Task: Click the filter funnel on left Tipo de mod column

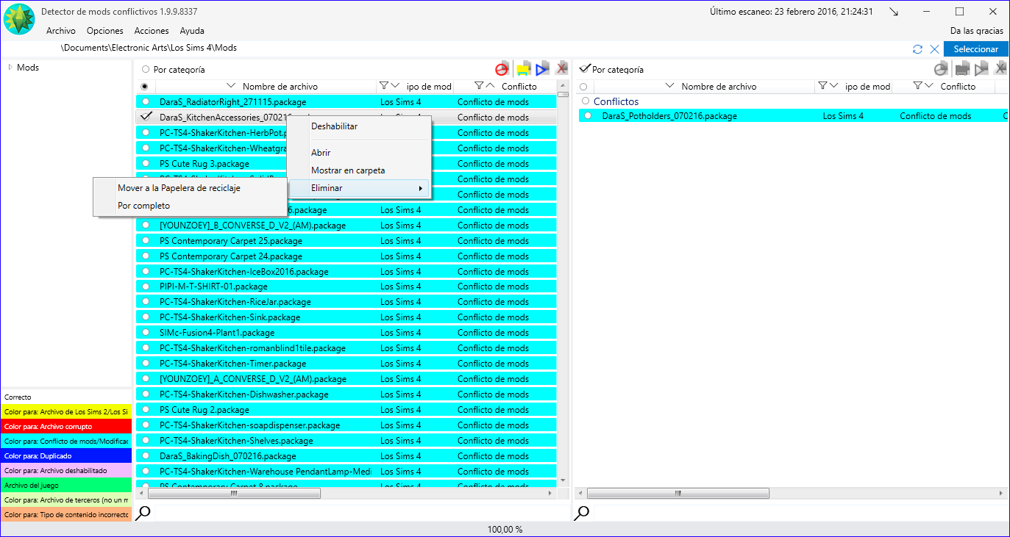Action: click(383, 86)
